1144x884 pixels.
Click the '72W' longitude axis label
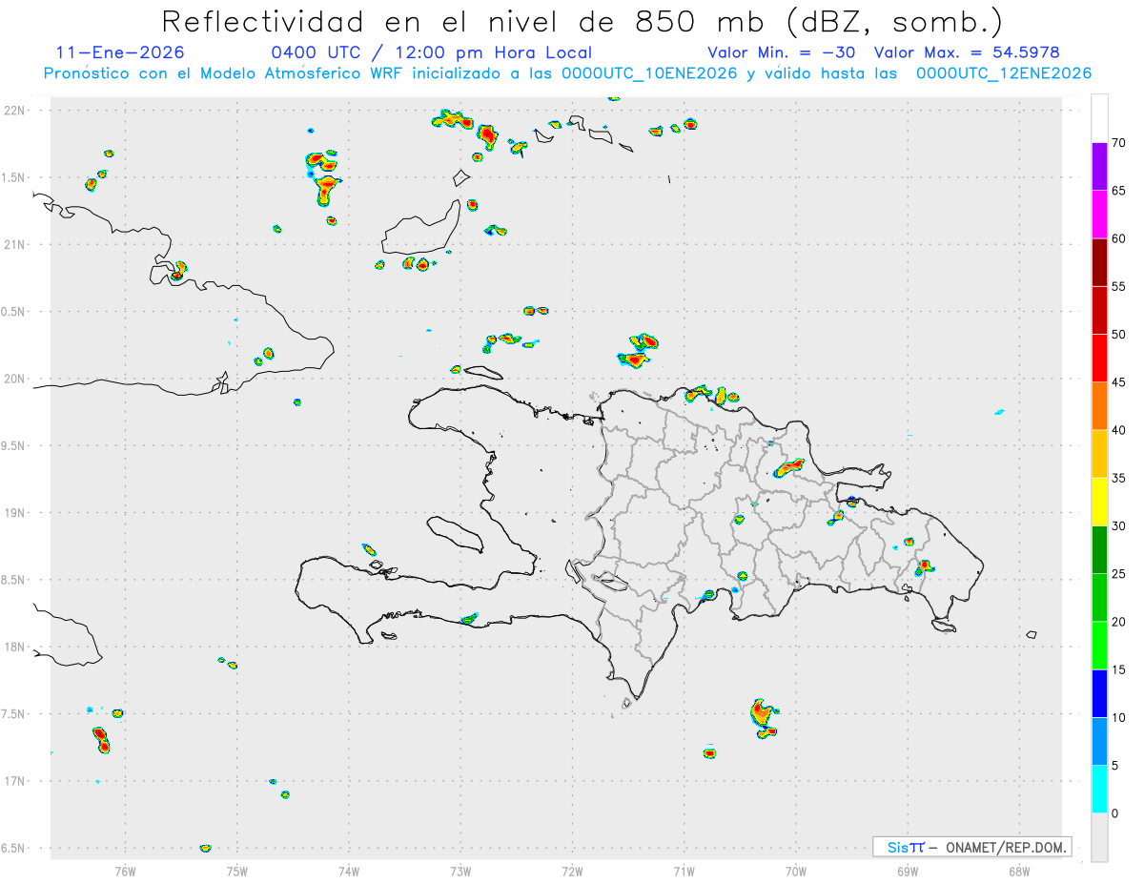572,871
